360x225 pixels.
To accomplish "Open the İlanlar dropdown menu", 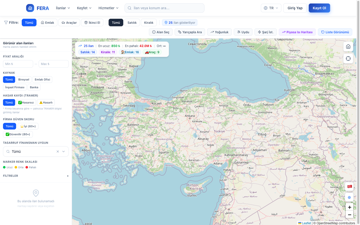I will coord(63,8).
